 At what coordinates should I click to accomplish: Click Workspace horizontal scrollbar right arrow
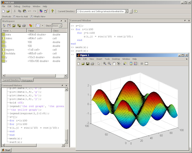[66, 76]
